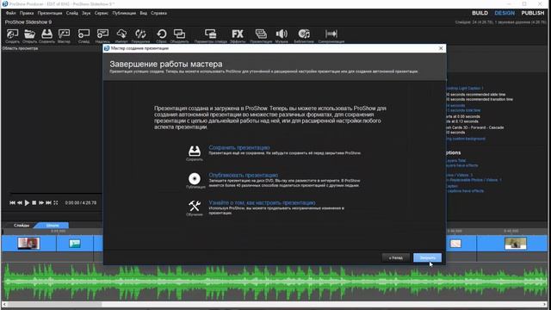Switch to the BUILD workspace
This screenshot has width=551, height=310.
(x=480, y=13)
